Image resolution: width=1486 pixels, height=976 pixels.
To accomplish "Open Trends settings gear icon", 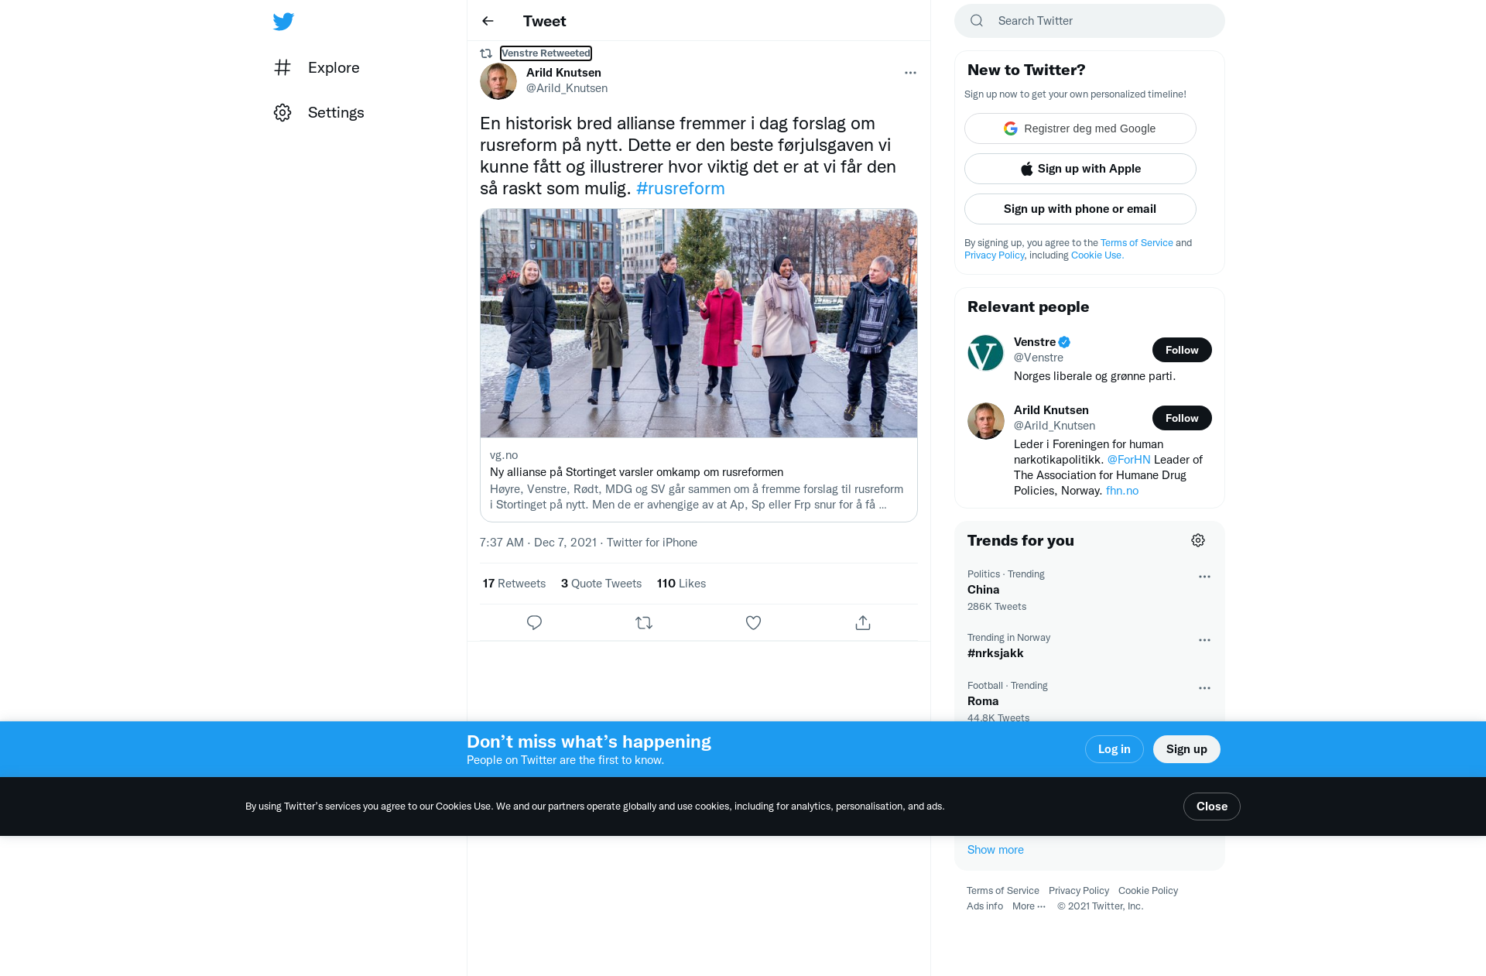I will click(x=1198, y=540).
